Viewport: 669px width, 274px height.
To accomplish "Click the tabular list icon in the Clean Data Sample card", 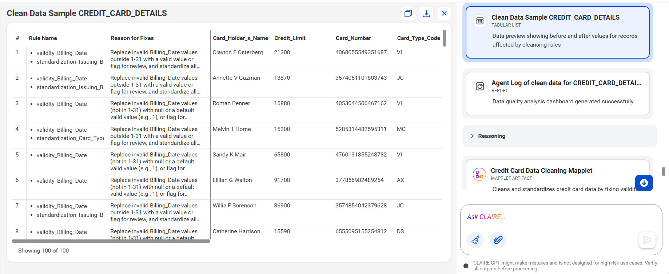I will [x=480, y=21].
